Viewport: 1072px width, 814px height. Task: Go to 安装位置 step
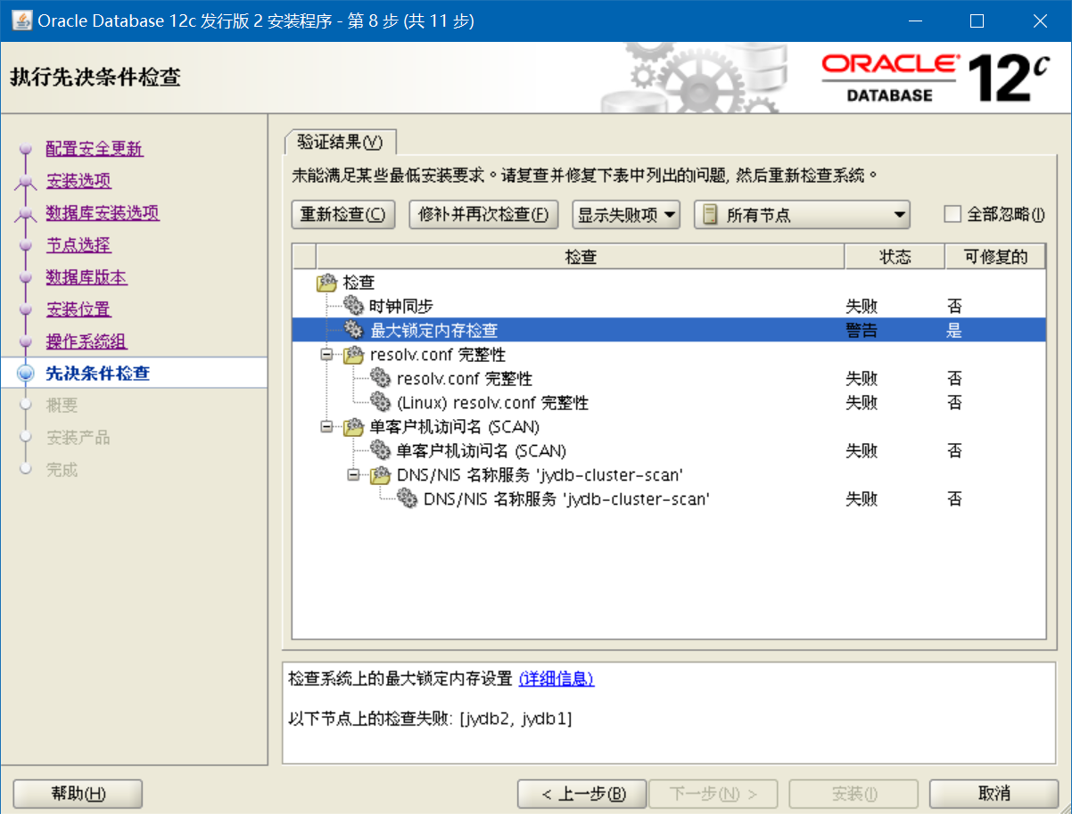(x=78, y=309)
